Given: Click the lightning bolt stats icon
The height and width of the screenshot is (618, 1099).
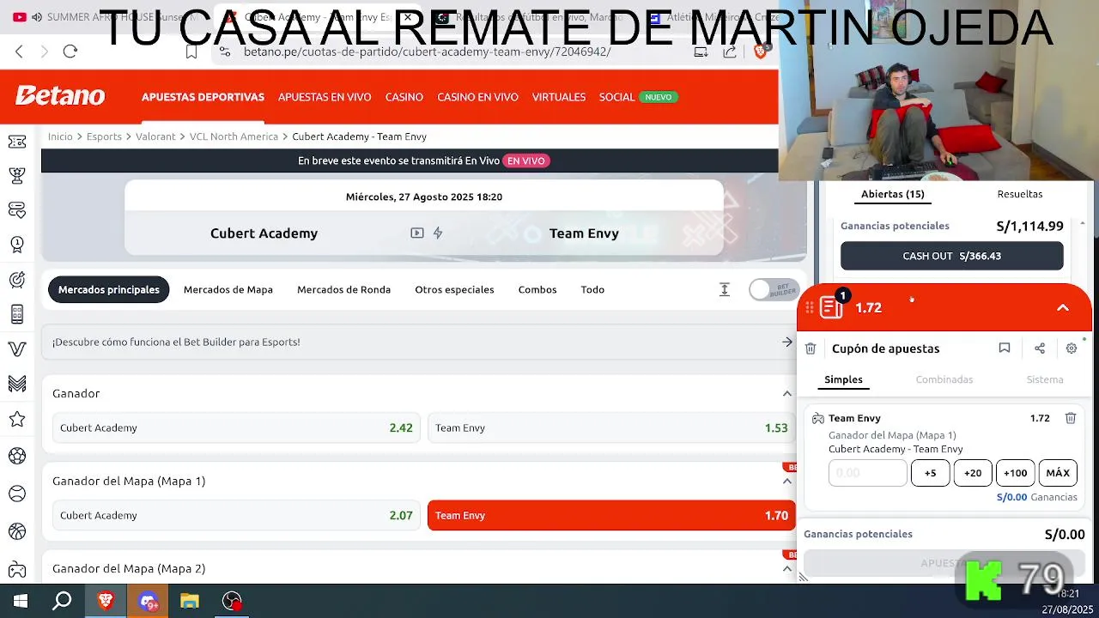Looking at the screenshot, I should pyautogui.click(x=438, y=233).
